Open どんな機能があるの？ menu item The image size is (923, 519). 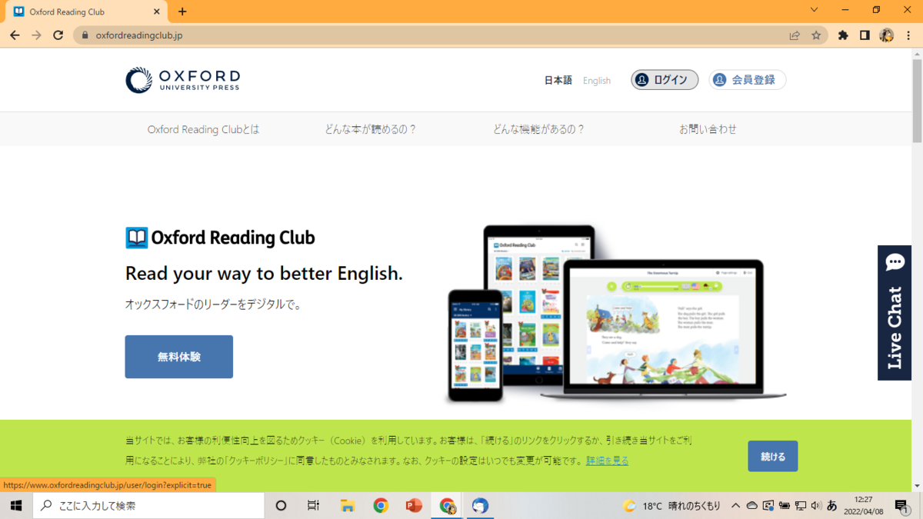539,129
